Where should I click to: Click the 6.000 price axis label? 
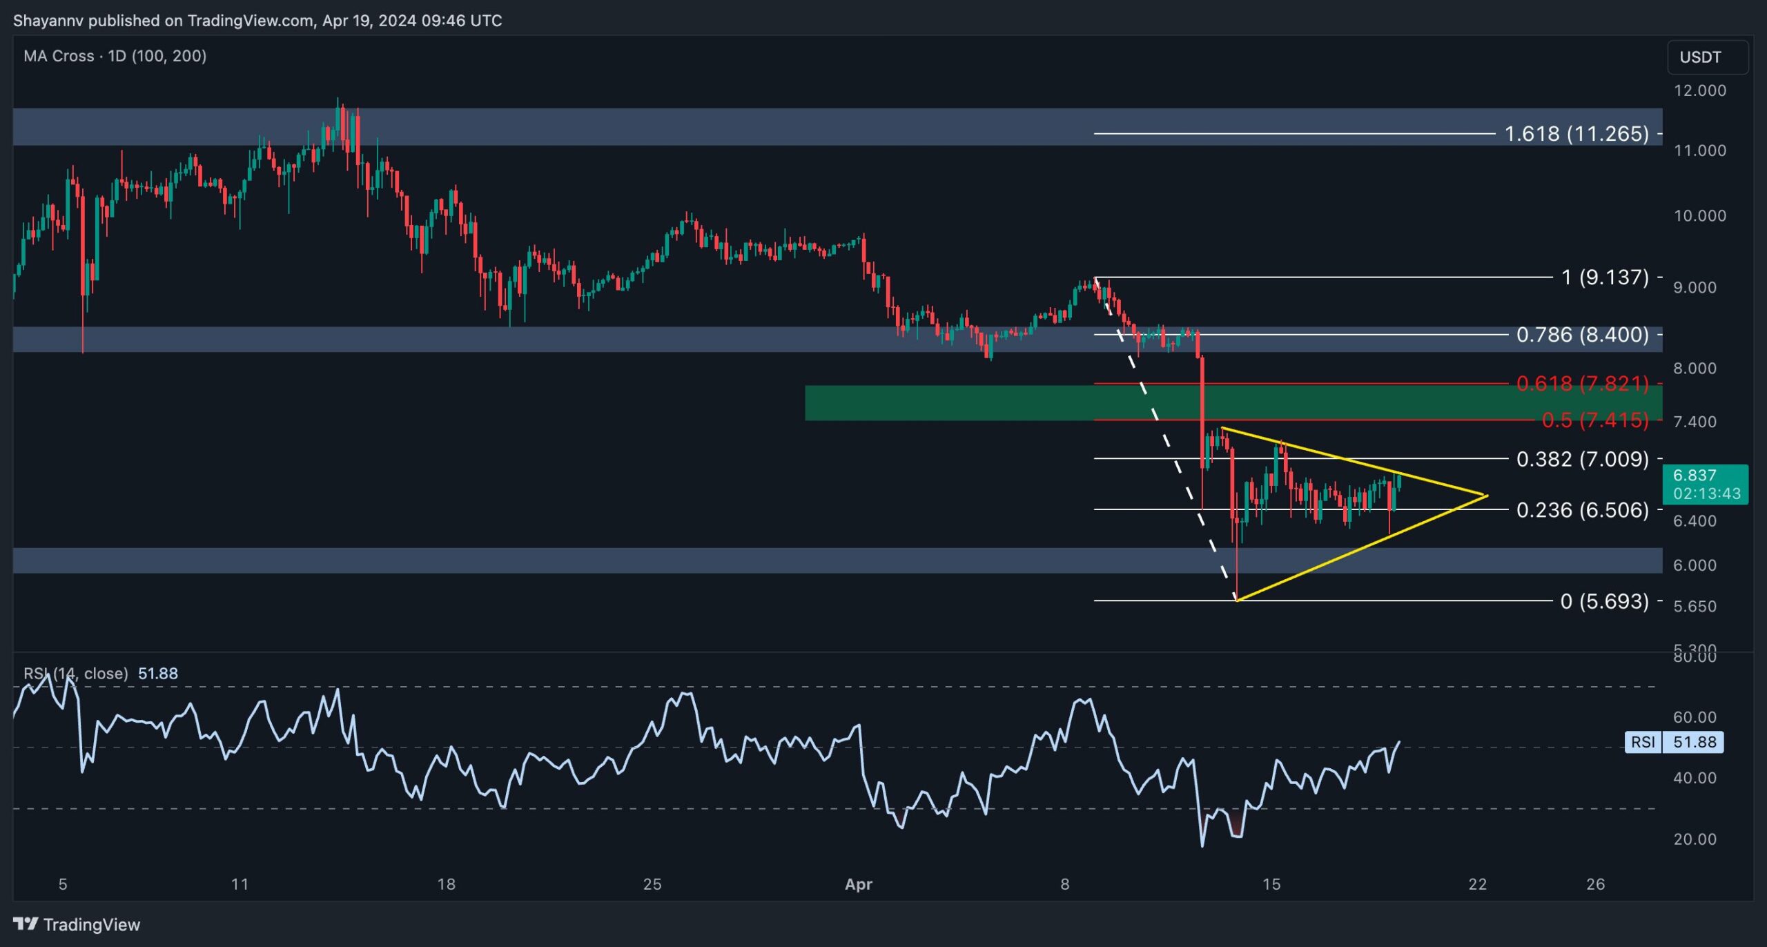click(1695, 565)
